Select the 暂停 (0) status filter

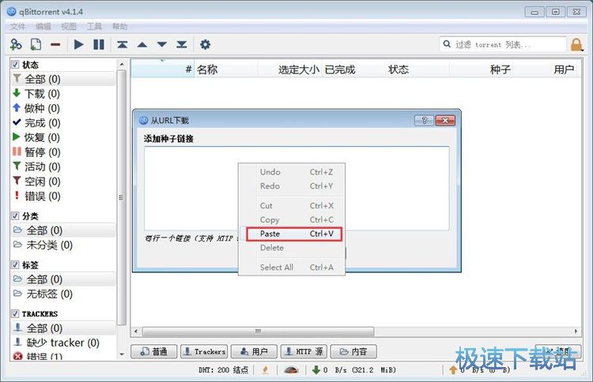pyautogui.click(x=63, y=152)
